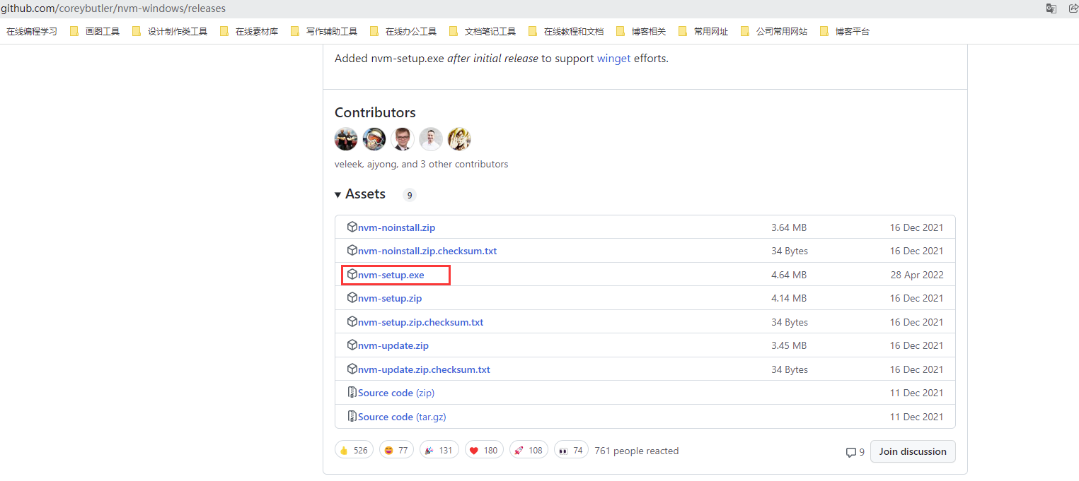Download nvm-update.zip.checksum.txt

pyautogui.click(x=424, y=369)
